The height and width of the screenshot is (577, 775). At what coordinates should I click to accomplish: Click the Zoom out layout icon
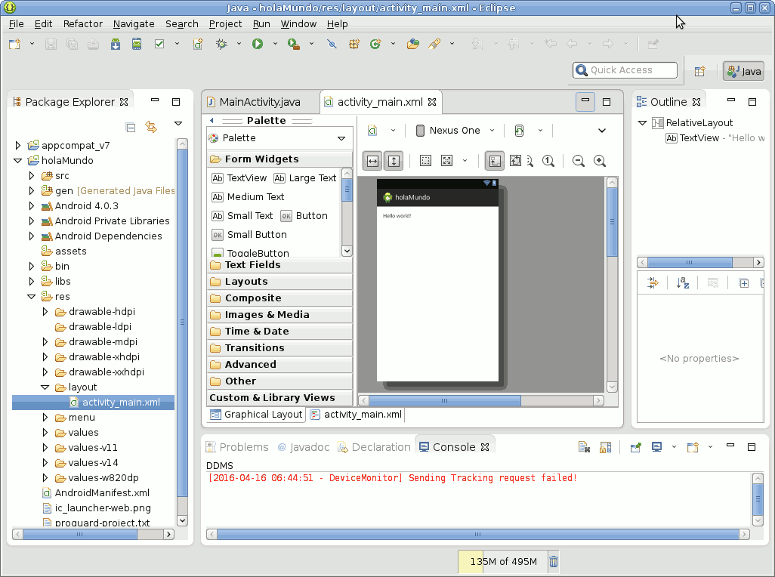[x=579, y=161]
